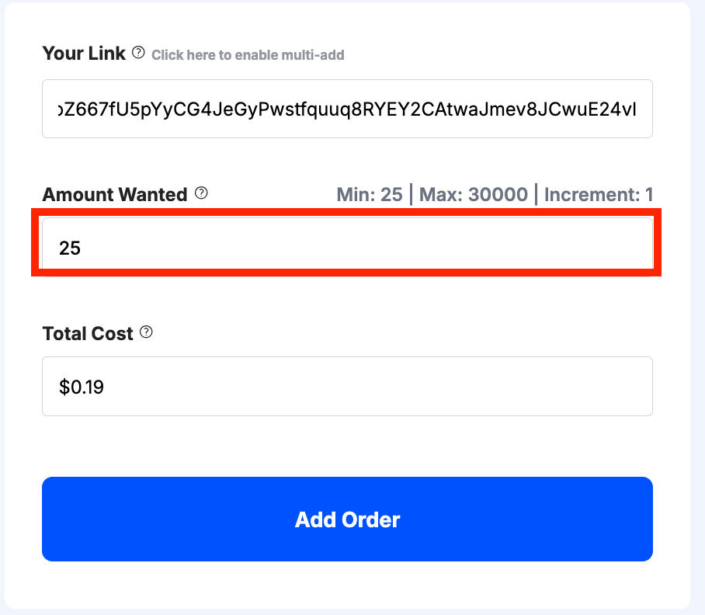This screenshot has width=705, height=615.
Task: Click the "Max: 30000" limit text
Action: click(474, 194)
